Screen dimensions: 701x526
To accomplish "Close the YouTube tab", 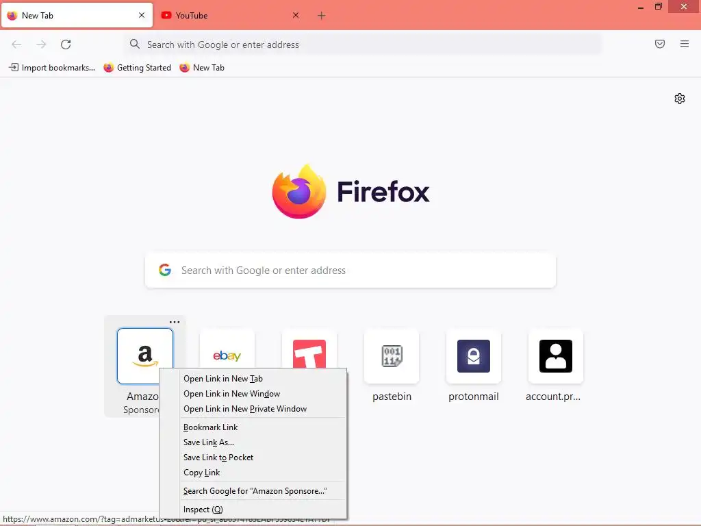I will [x=296, y=15].
